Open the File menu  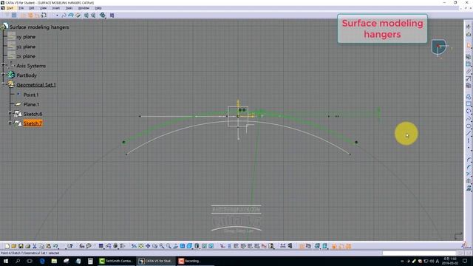[x=21, y=8]
